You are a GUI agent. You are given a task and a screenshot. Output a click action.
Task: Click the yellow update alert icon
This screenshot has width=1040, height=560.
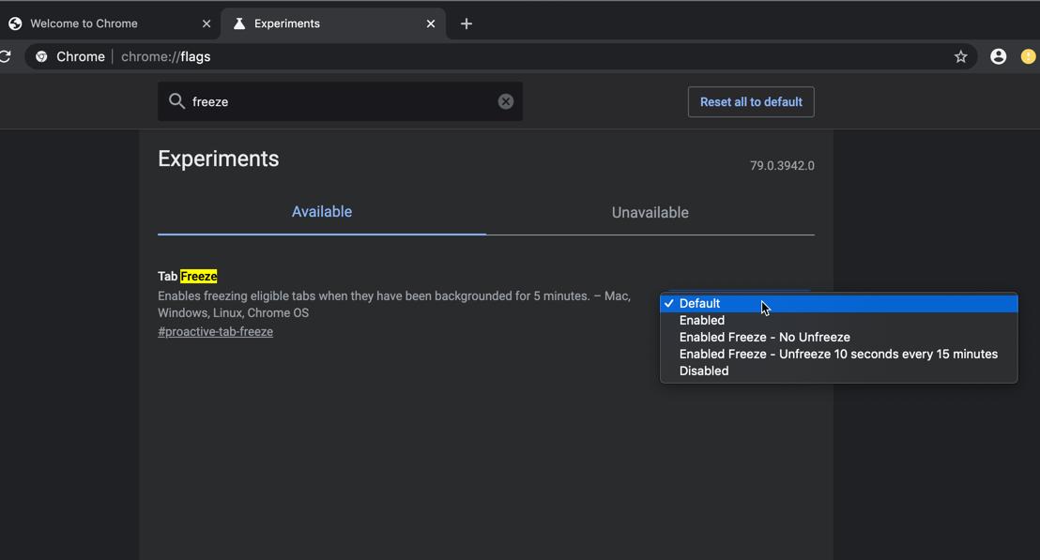[1028, 57]
